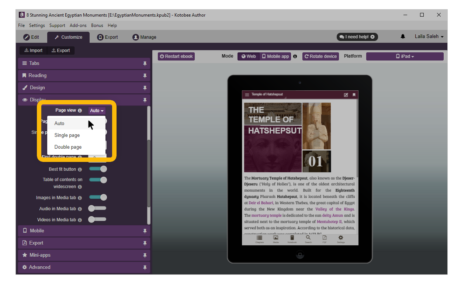Click the Export button beside Import
Viewport: 461px width, 284px height.
61,51
